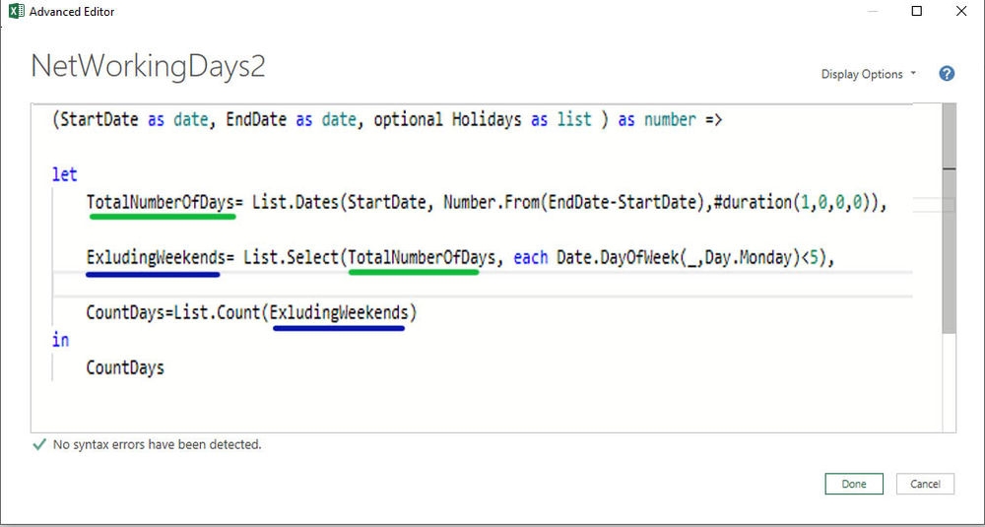Click 'EndDate-StartDate' expression
Viewport: 985px width, 527px height.
point(621,203)
